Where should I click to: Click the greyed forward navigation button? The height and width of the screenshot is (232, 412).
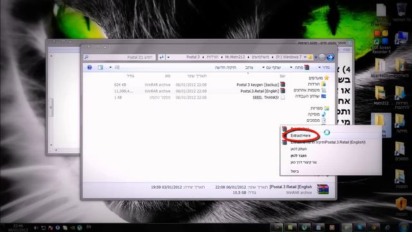322,57
